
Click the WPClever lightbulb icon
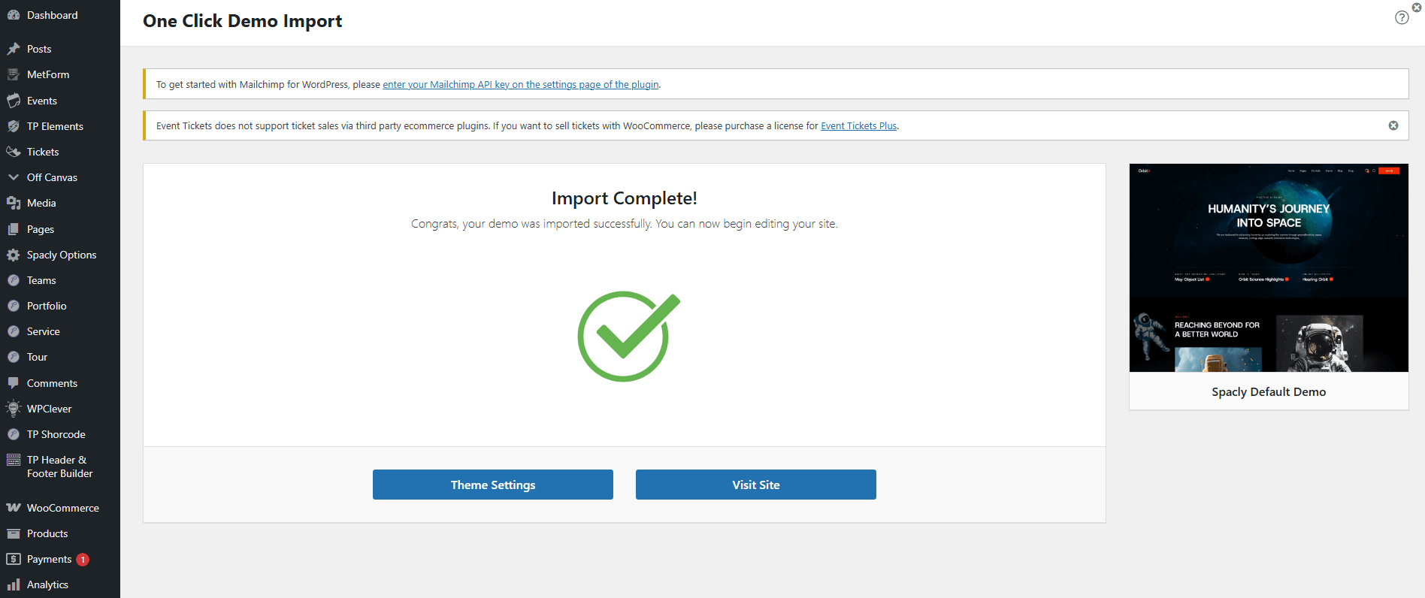point(14,409)
